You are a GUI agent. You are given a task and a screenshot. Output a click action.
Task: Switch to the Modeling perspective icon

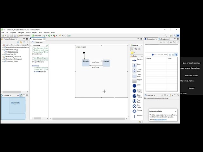coord(174,36)
